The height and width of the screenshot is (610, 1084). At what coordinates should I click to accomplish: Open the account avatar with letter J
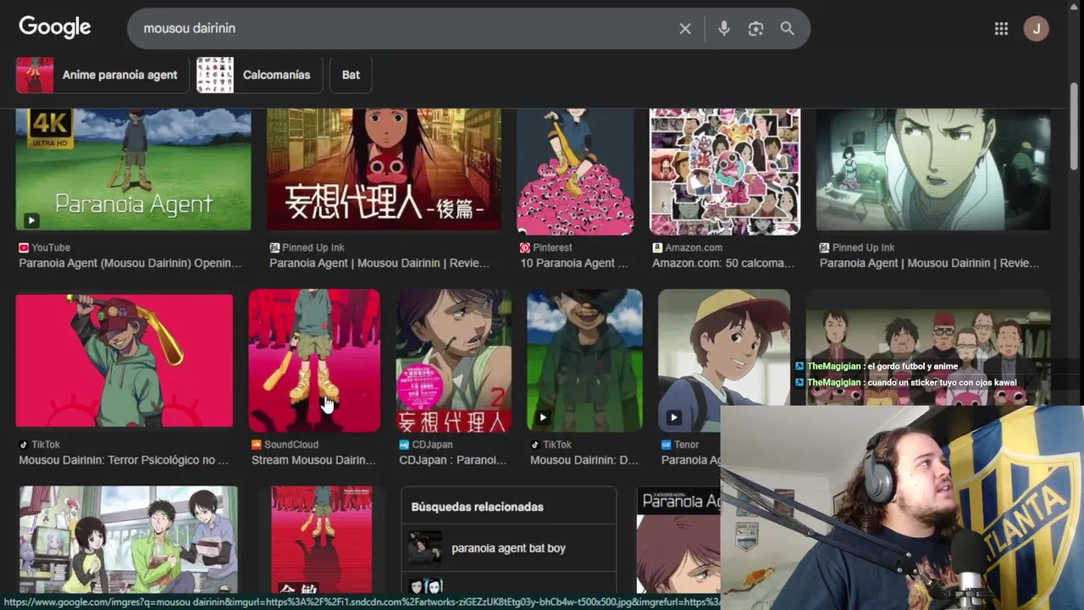click(x=1036, y=29)
